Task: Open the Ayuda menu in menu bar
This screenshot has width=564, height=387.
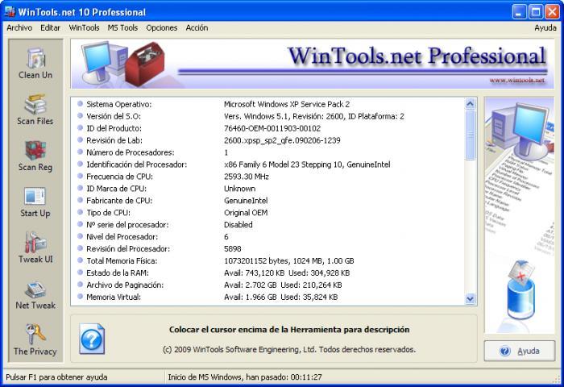Action: click(545, 27)
